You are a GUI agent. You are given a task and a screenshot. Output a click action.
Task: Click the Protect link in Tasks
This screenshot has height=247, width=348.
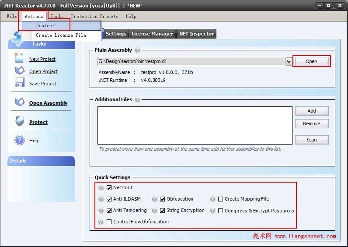pyautogui.click(x=38, y=122)
